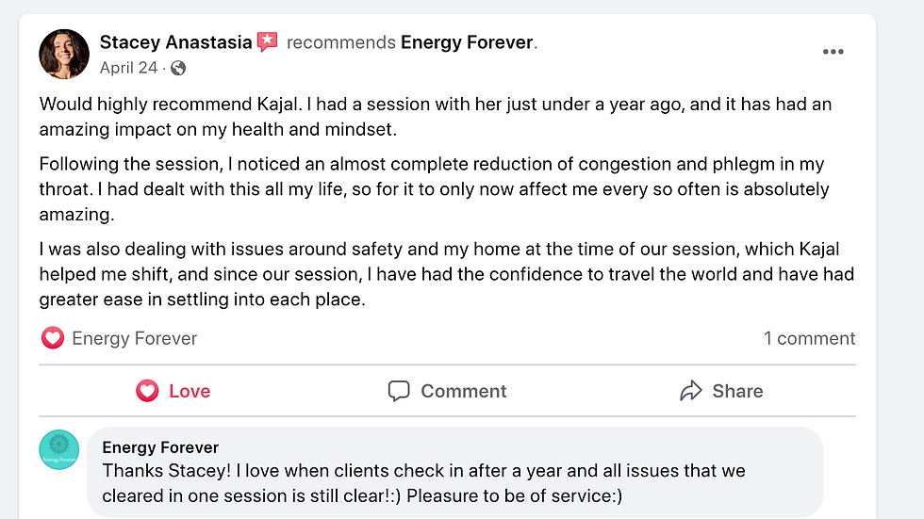Click the Stacey Anastasia name link
Screen dimensions: 924x519
coord(175,42)
